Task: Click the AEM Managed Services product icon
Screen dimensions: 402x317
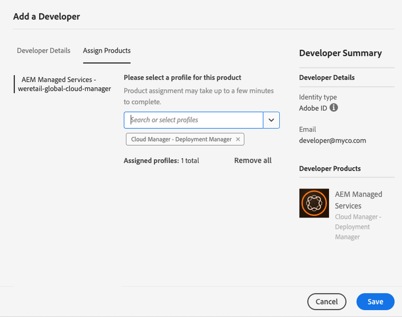Action: click(x=314, y=203)
